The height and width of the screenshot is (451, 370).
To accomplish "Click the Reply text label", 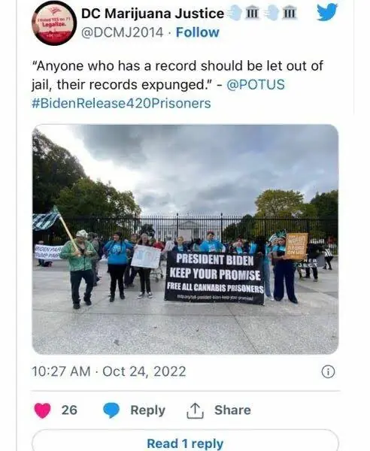I will pyautogui.click(x=147, y=410).
